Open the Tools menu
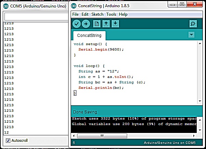 (x=111, y=14)
